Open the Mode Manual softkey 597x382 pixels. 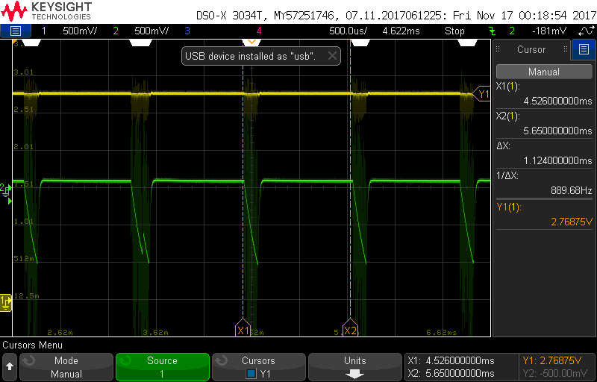66,367
